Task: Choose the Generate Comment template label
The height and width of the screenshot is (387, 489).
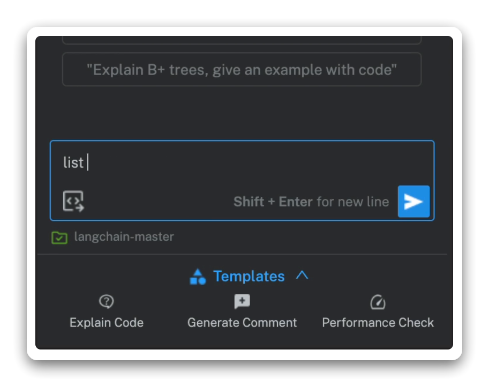Action: [242, 323]
